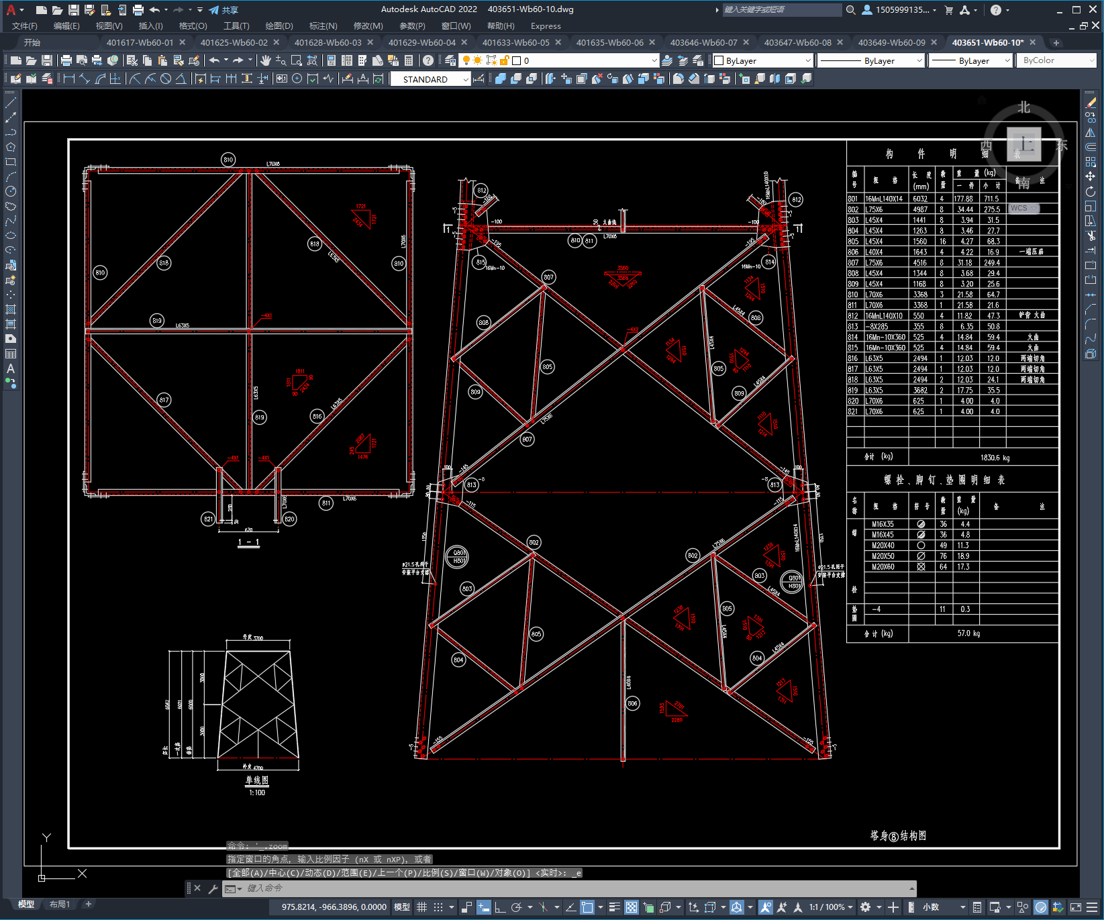This screenshot has height=920, width=1104.
Task: Add a new drawing tab with plus
Action: 1056,43
